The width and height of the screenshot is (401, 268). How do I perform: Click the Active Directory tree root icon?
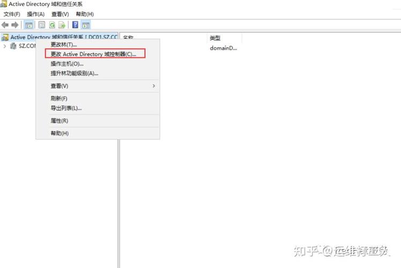(x=5, y=38)
